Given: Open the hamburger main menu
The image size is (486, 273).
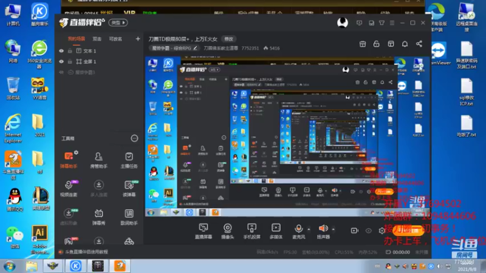Looking at the screenshot, I should click(392, 23).
